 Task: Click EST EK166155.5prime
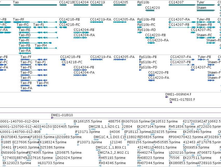tap(75, 124)
